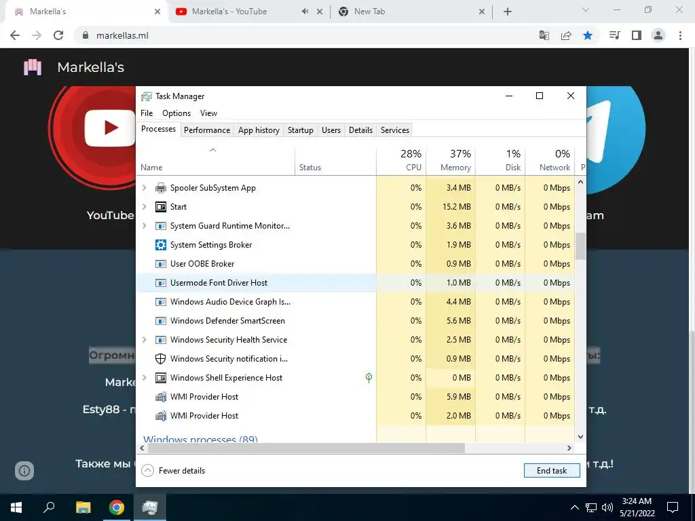Switch to the App history tab
Viewport: 695px width, 521px height.
pyautogui.click(x=259, y=130)
